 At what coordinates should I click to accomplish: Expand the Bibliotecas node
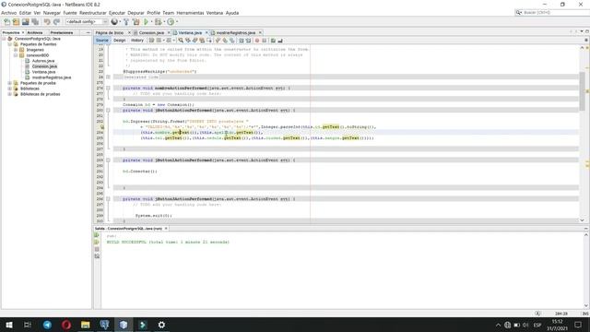pyautogui.click(x=10, y=89)
